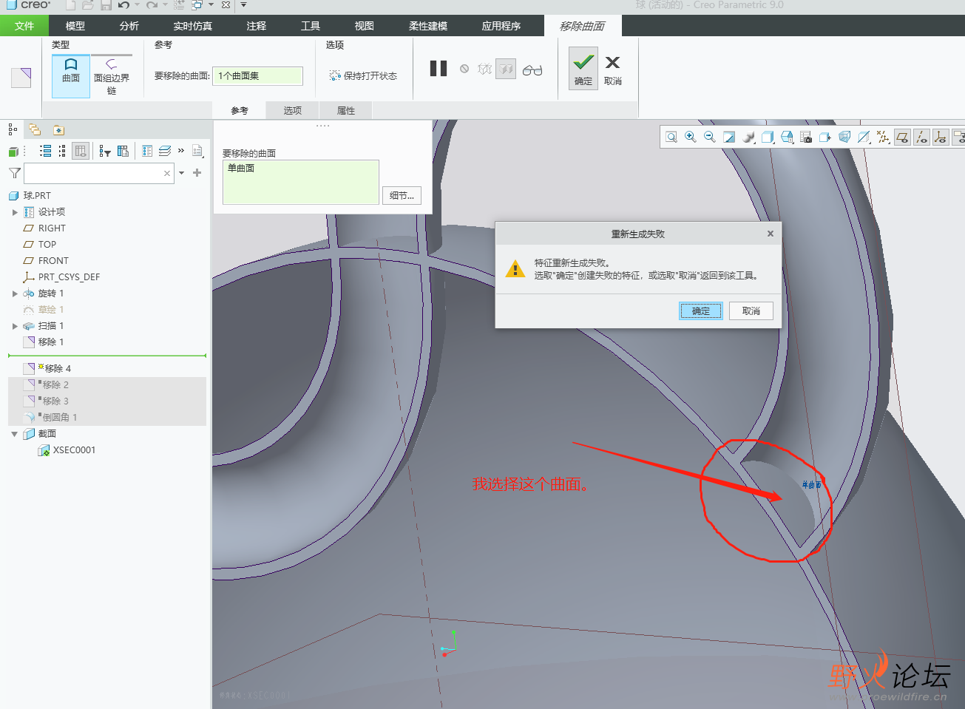Click the Zoom Out magnifier icon

[x=710, y=137]
